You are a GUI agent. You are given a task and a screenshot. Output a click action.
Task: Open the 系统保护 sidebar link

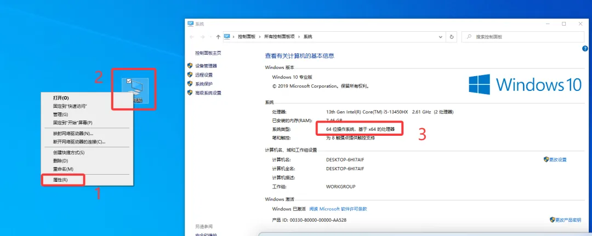pyautogui.click(x=204, y=84)
